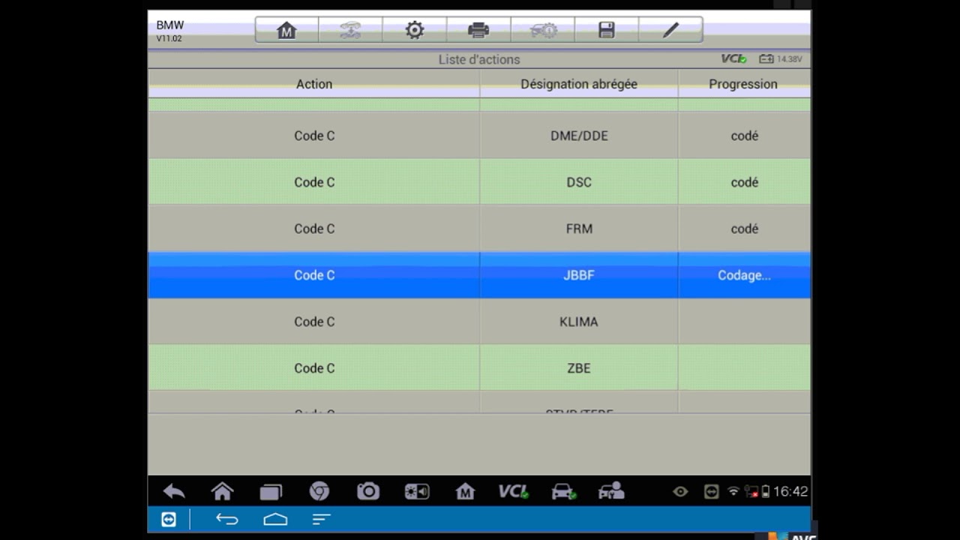The image size is (960, 540).
Task: Click the Liste d'actions title
Action: coord(479,59)
